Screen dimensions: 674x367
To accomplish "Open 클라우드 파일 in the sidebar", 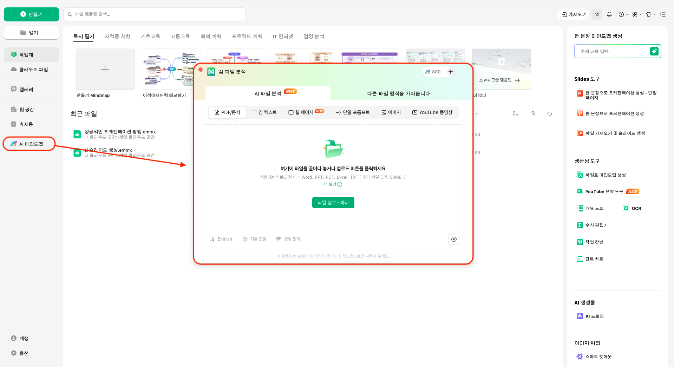I will (31, 69).
